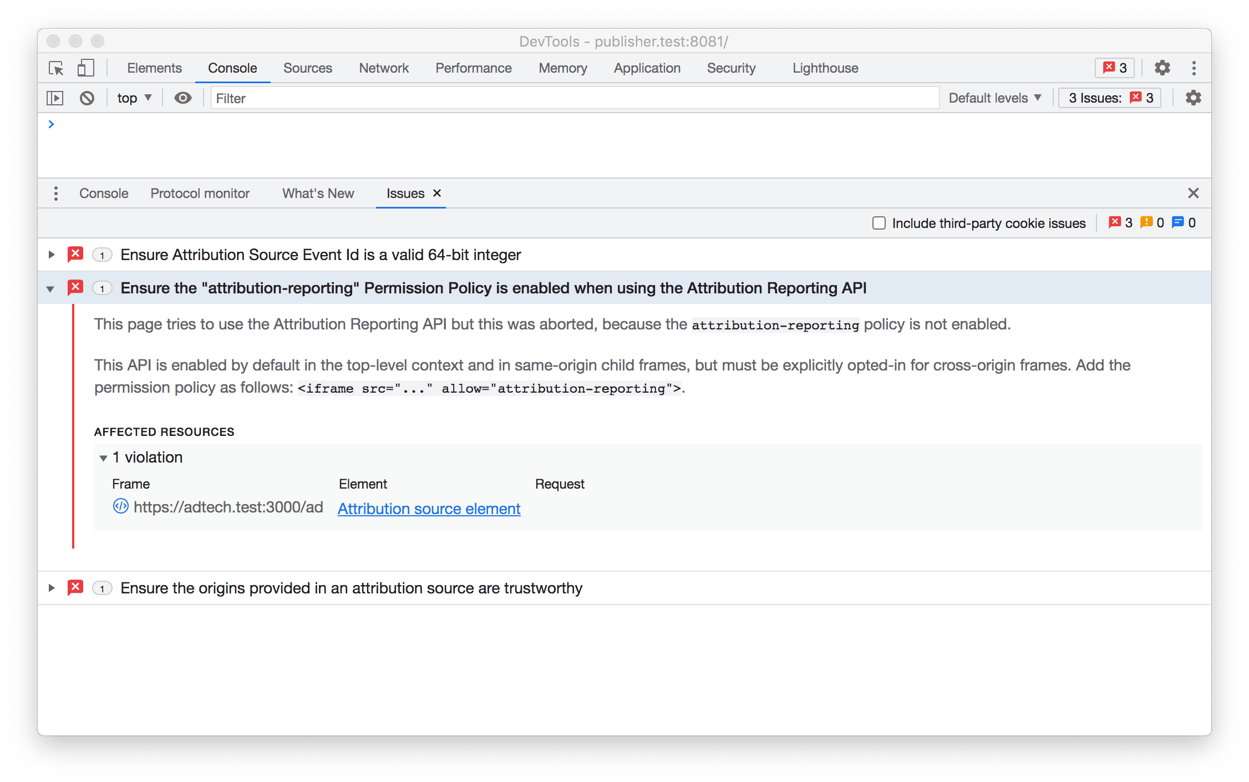Click the inspect element icon
Image resolution: width=1249 pixels, height=782 pixels.
[57, 68]
